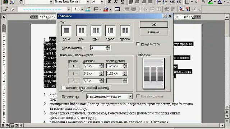Click the Число колонок input field
230x129 pixels.
[98, 48]
